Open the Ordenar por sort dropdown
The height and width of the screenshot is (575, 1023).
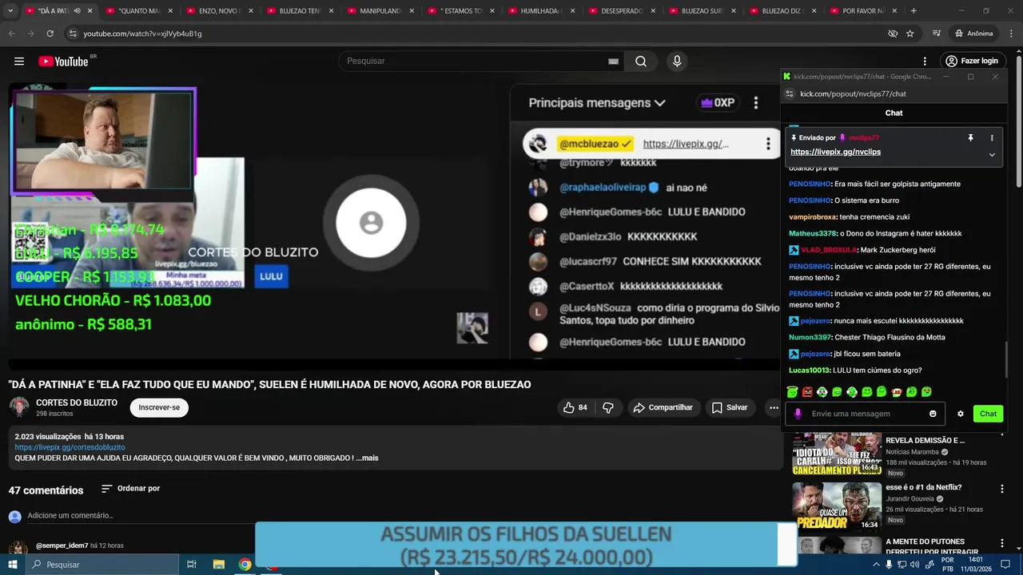130,489
